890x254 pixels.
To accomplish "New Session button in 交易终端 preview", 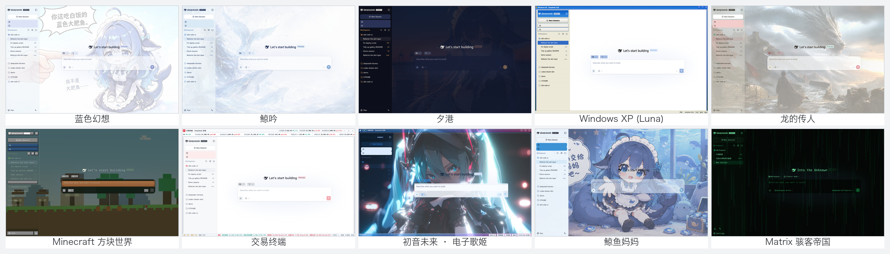I will pyautogui.click(x=200, y=148).
